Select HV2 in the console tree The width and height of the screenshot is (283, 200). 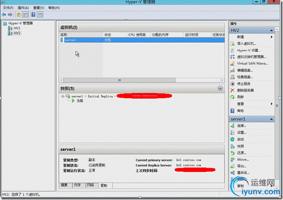point(17,33)
